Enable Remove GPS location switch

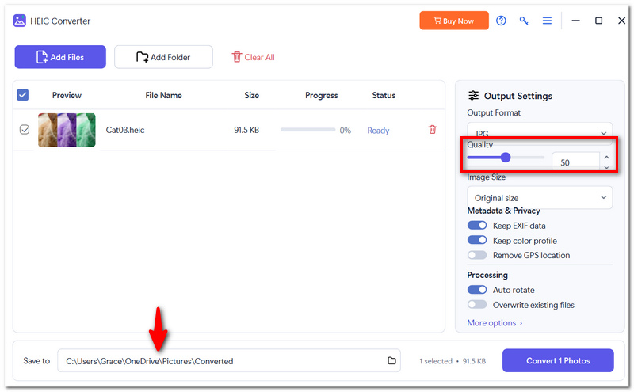477,255
